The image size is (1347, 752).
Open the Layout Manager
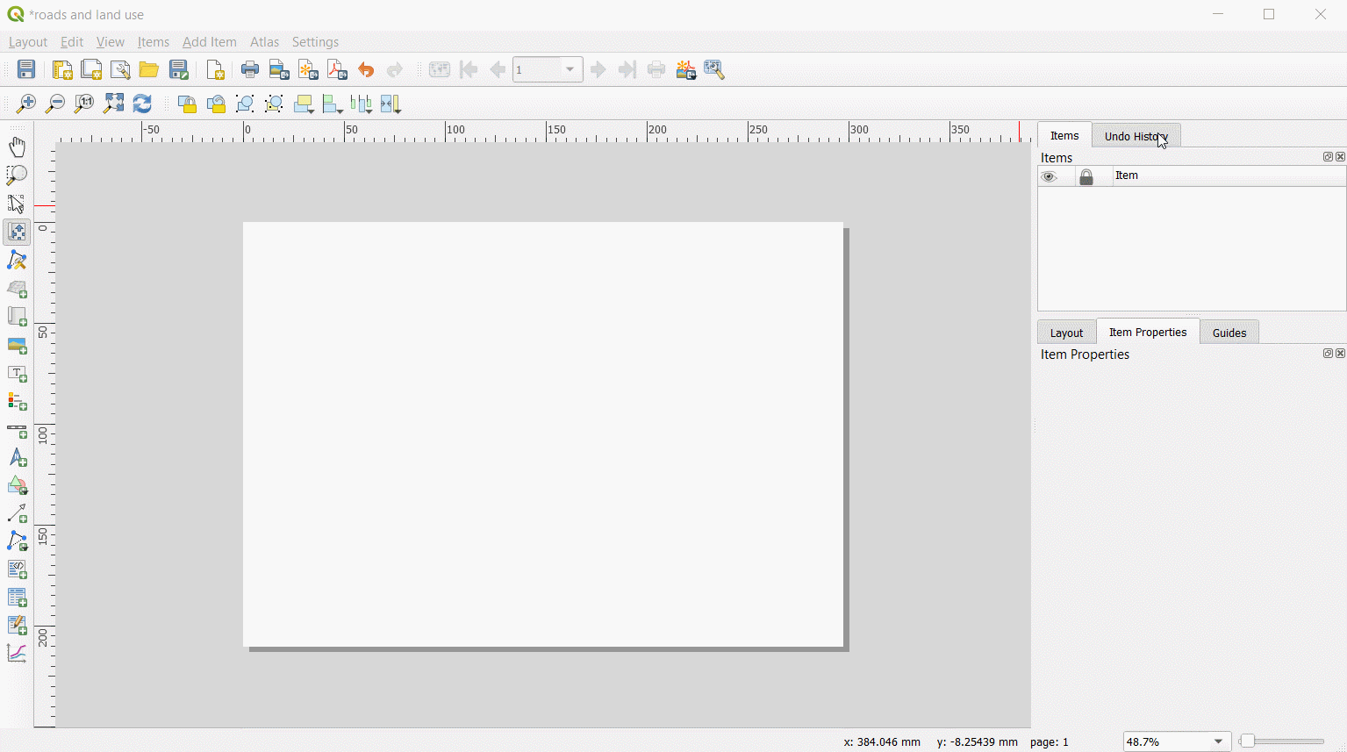[x=120, y=70]
